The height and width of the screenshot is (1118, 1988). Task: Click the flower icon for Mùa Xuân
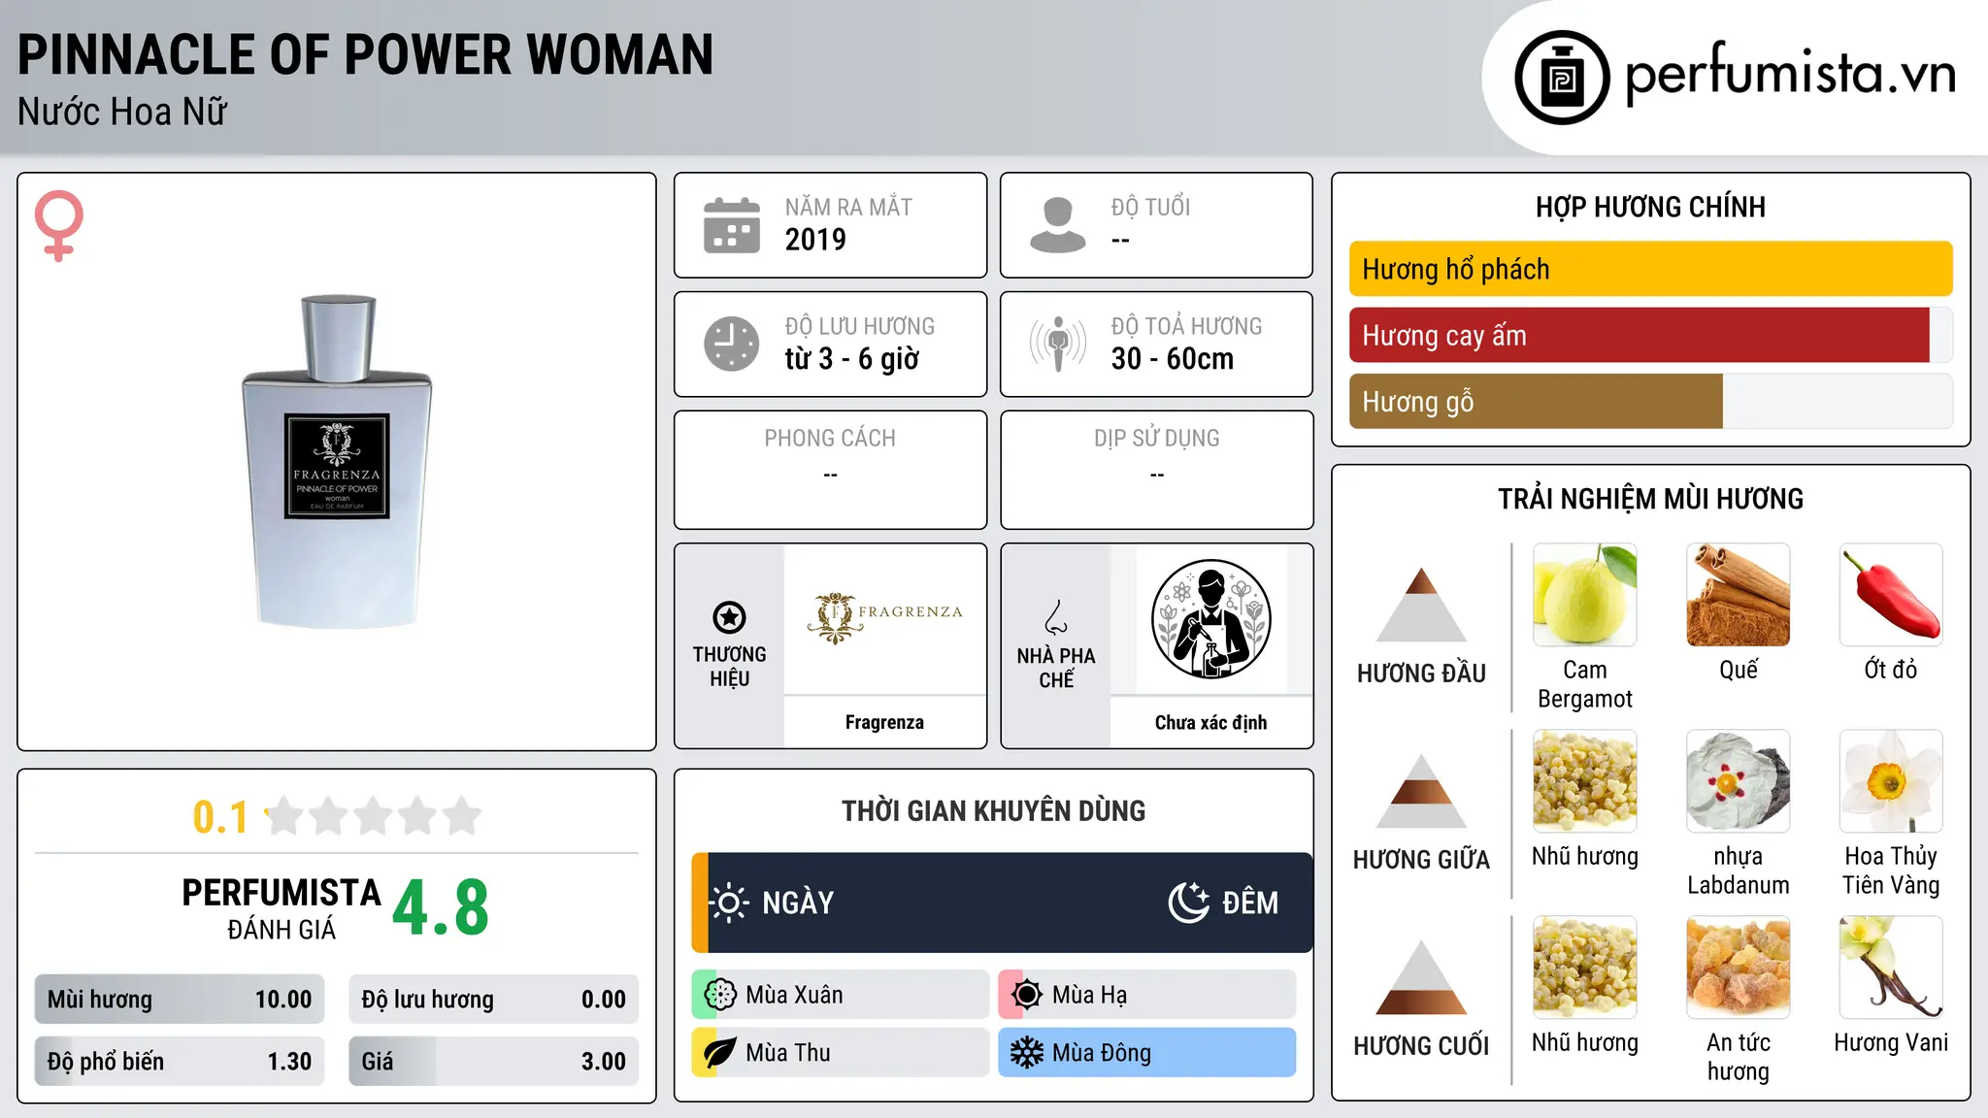tap(720, 995)
